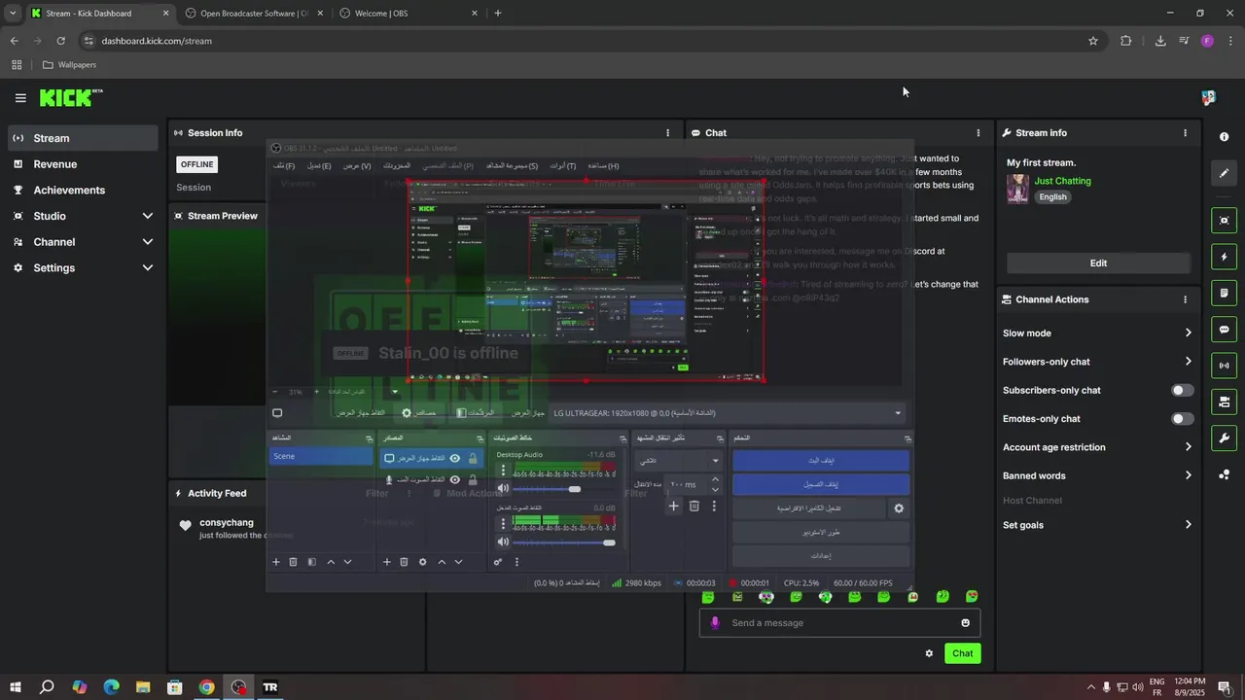Screen dimensions: 1245x700
Task: Click the OBS stop recording button
Action: click(821, 483)
